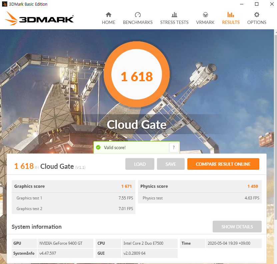Click the Valid score! message

[x=115, y=147]
